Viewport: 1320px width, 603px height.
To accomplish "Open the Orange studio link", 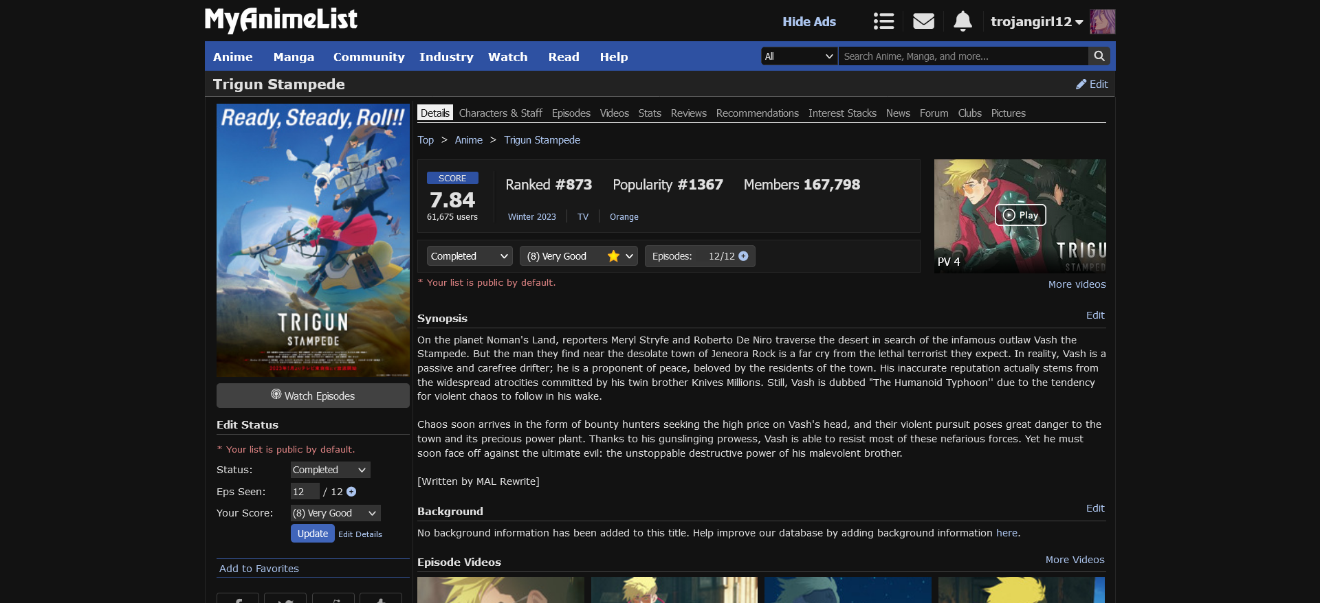I will pos(624,217).
